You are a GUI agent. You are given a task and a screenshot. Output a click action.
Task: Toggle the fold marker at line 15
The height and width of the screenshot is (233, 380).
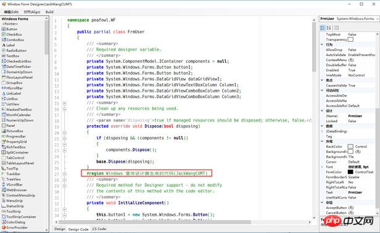click(64, 103)
